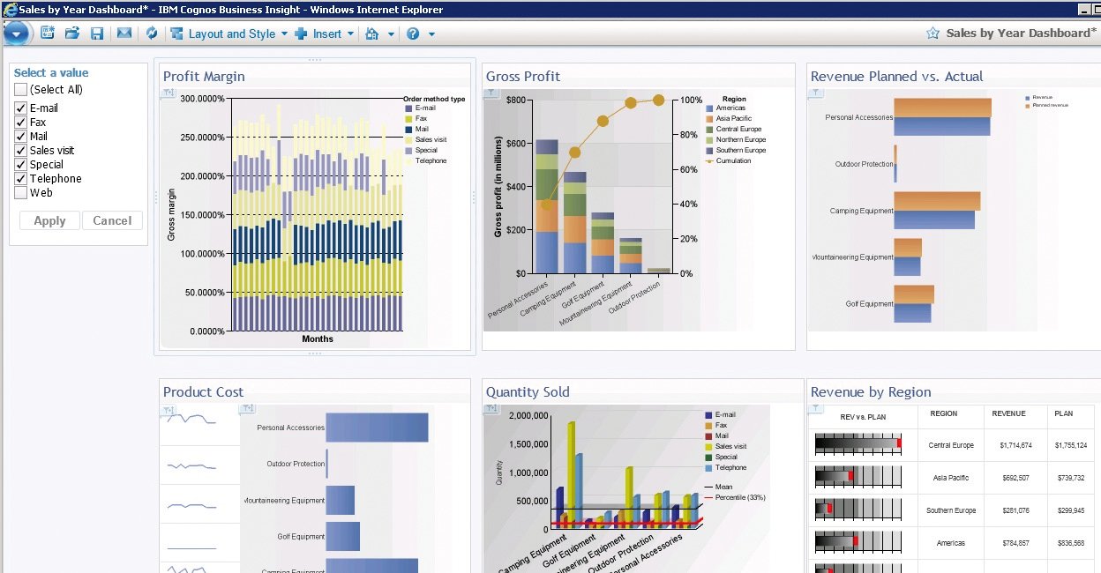Click the Cancel button
This screenshot has width=1101, height=573.
112,220
